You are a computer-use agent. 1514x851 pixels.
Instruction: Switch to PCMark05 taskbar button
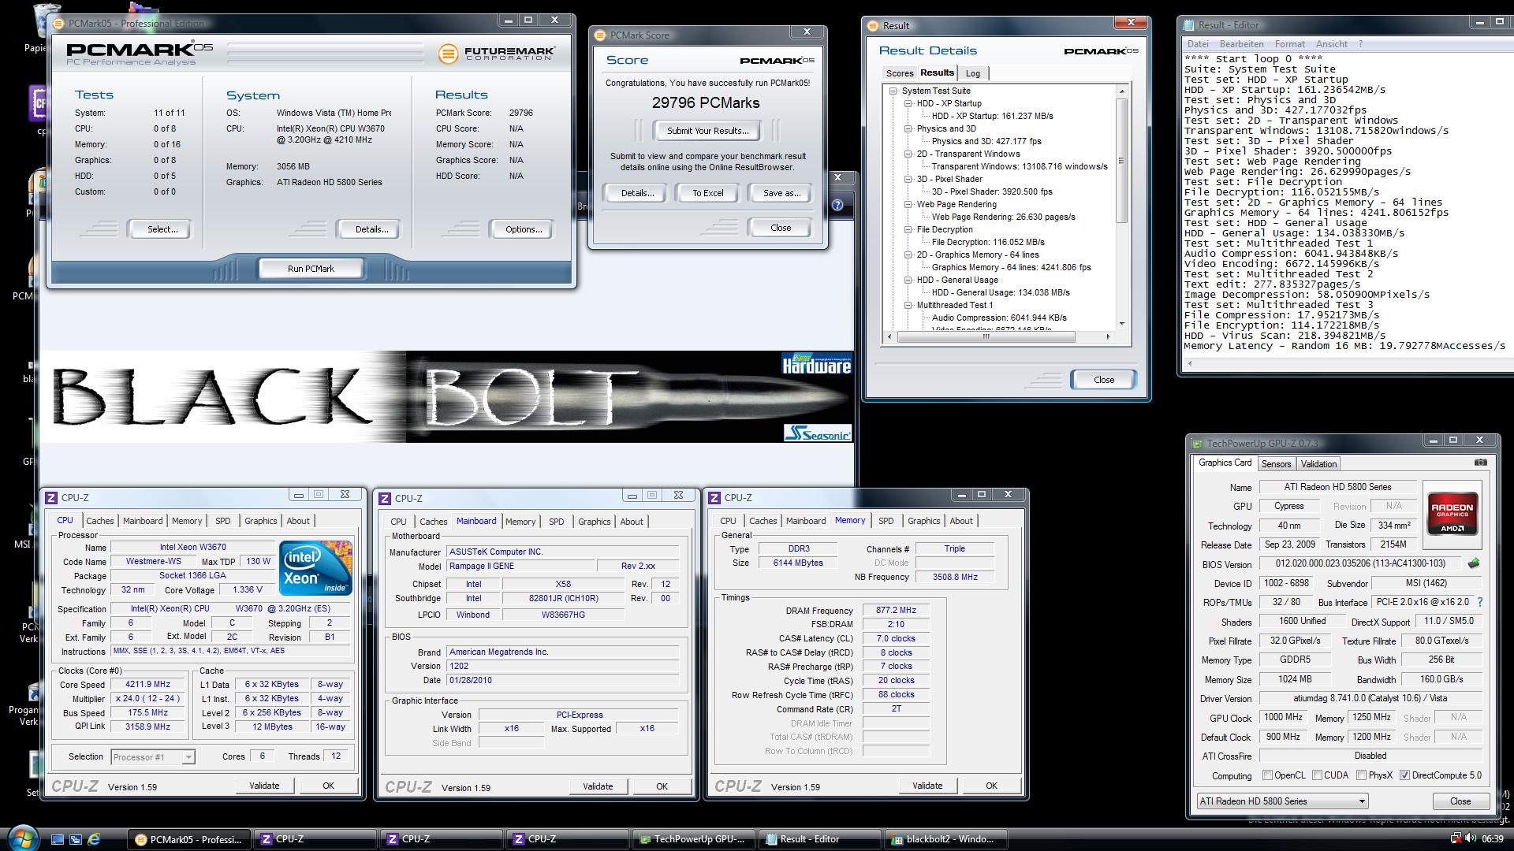188,839
